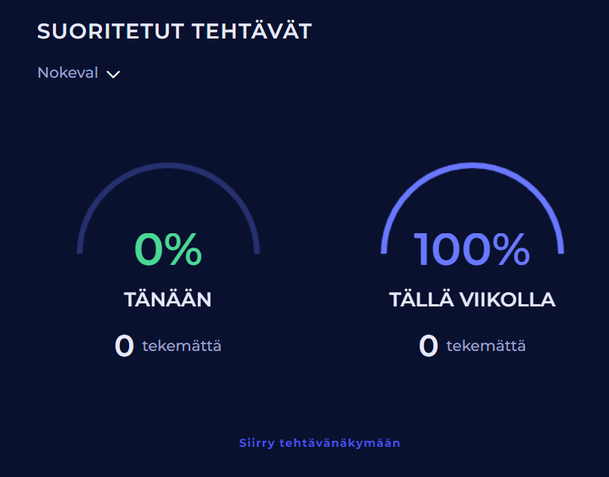Click the SUORITETUT TEHTÄVÄT heading
This screenshot has width=609, height=477.
coord(174,32)
